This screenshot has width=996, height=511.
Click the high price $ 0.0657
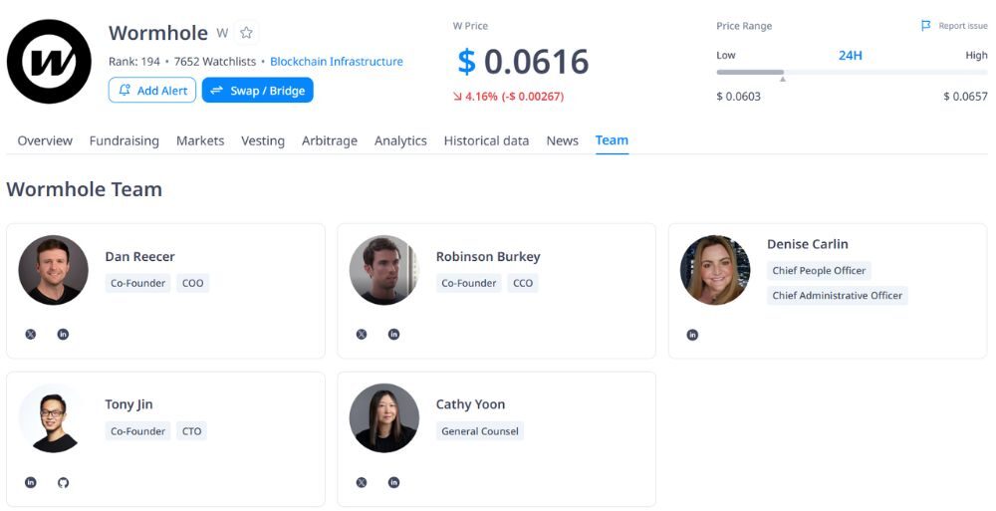[x=965, y=97]
